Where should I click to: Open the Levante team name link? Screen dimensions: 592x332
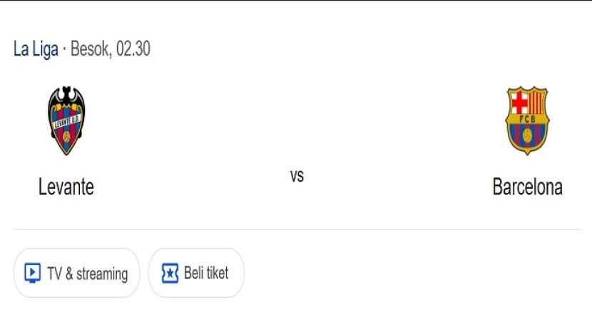pyautogui.click(x=66, y=187)
